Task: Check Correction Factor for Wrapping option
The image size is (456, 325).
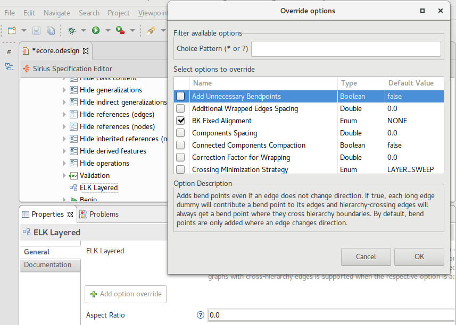Action: [x=180, y=157]
